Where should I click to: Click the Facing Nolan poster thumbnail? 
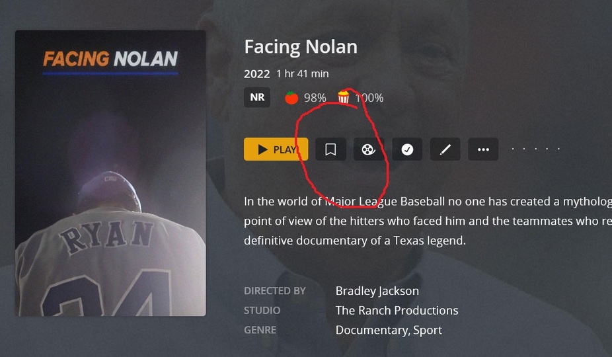(x=110, y=173)
